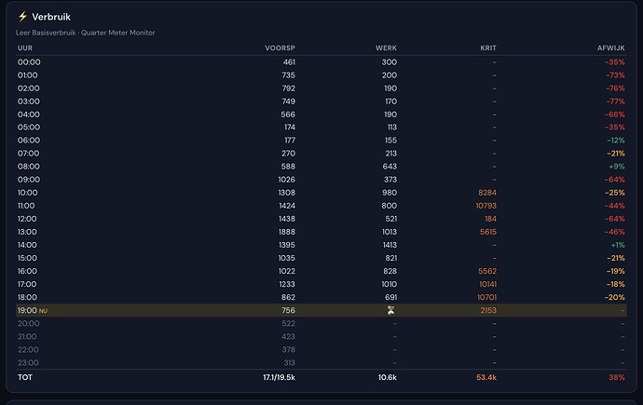Select the Verbruik panel title

tap(51, 17)
